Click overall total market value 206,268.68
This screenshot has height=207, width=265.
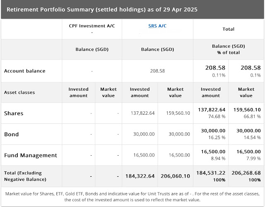coord(246,173)
